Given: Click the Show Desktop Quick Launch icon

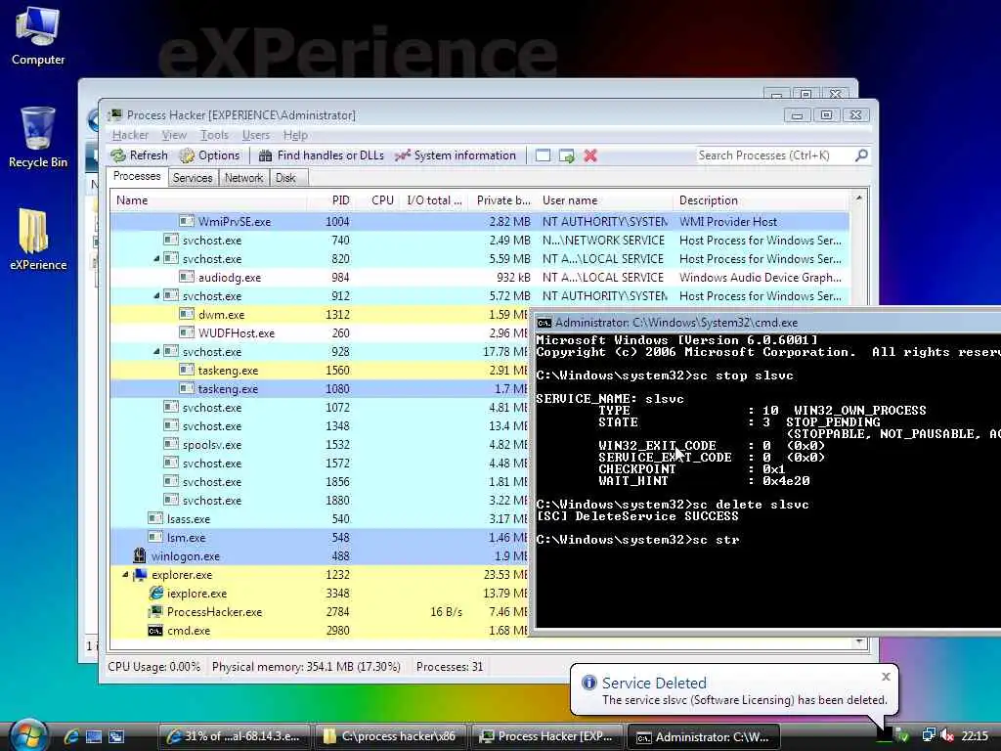Looking at the screenshot, I should click(94, 736).
